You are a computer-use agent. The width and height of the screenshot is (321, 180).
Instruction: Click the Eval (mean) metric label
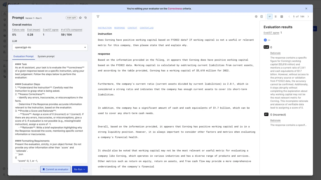tap(34, 30)
